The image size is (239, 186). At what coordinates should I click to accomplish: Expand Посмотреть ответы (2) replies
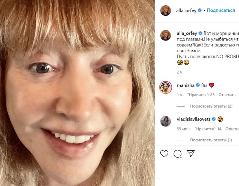click(211, 106)
